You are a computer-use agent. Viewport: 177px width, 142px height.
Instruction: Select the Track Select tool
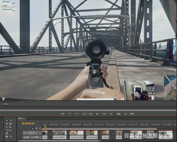tap(11, 121)
